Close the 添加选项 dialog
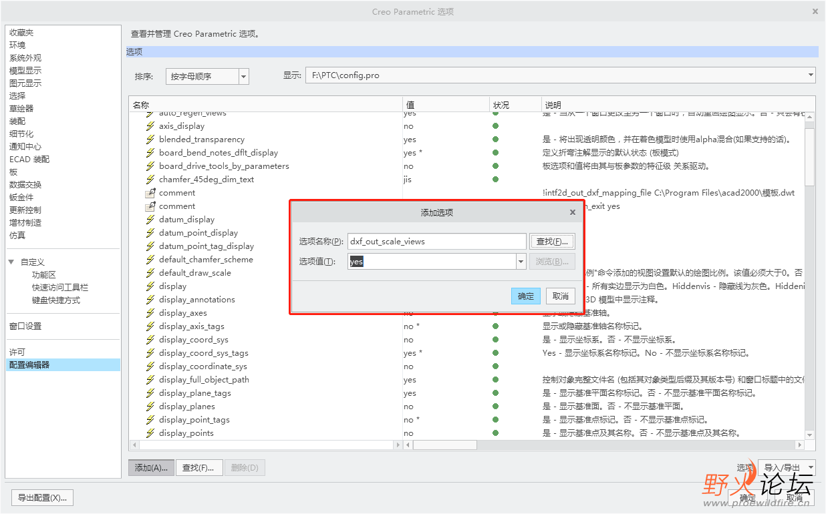The image size is (826, 514). pos(573,212)
